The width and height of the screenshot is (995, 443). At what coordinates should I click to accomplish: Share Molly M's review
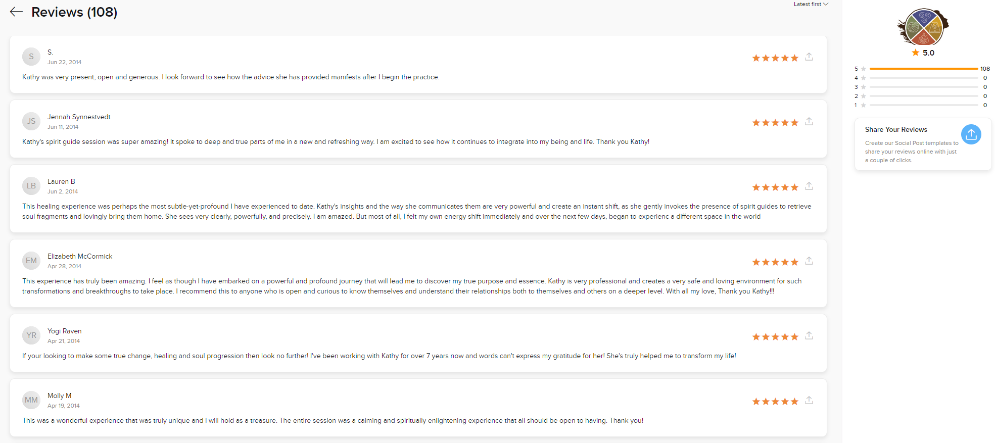(x=809, y=400)
